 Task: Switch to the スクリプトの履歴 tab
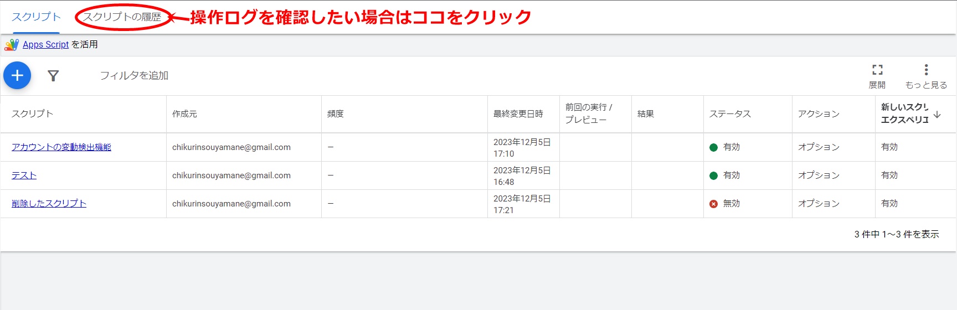tap(122, 17)
